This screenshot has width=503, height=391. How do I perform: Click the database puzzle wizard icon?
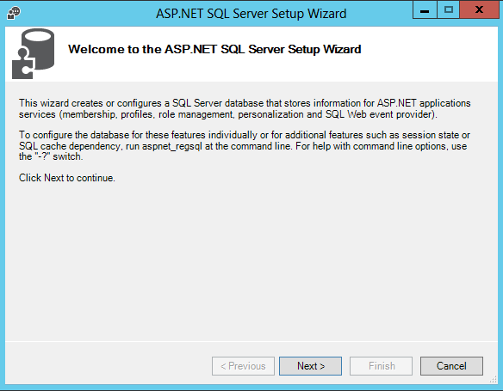click(x=33, y=53)
